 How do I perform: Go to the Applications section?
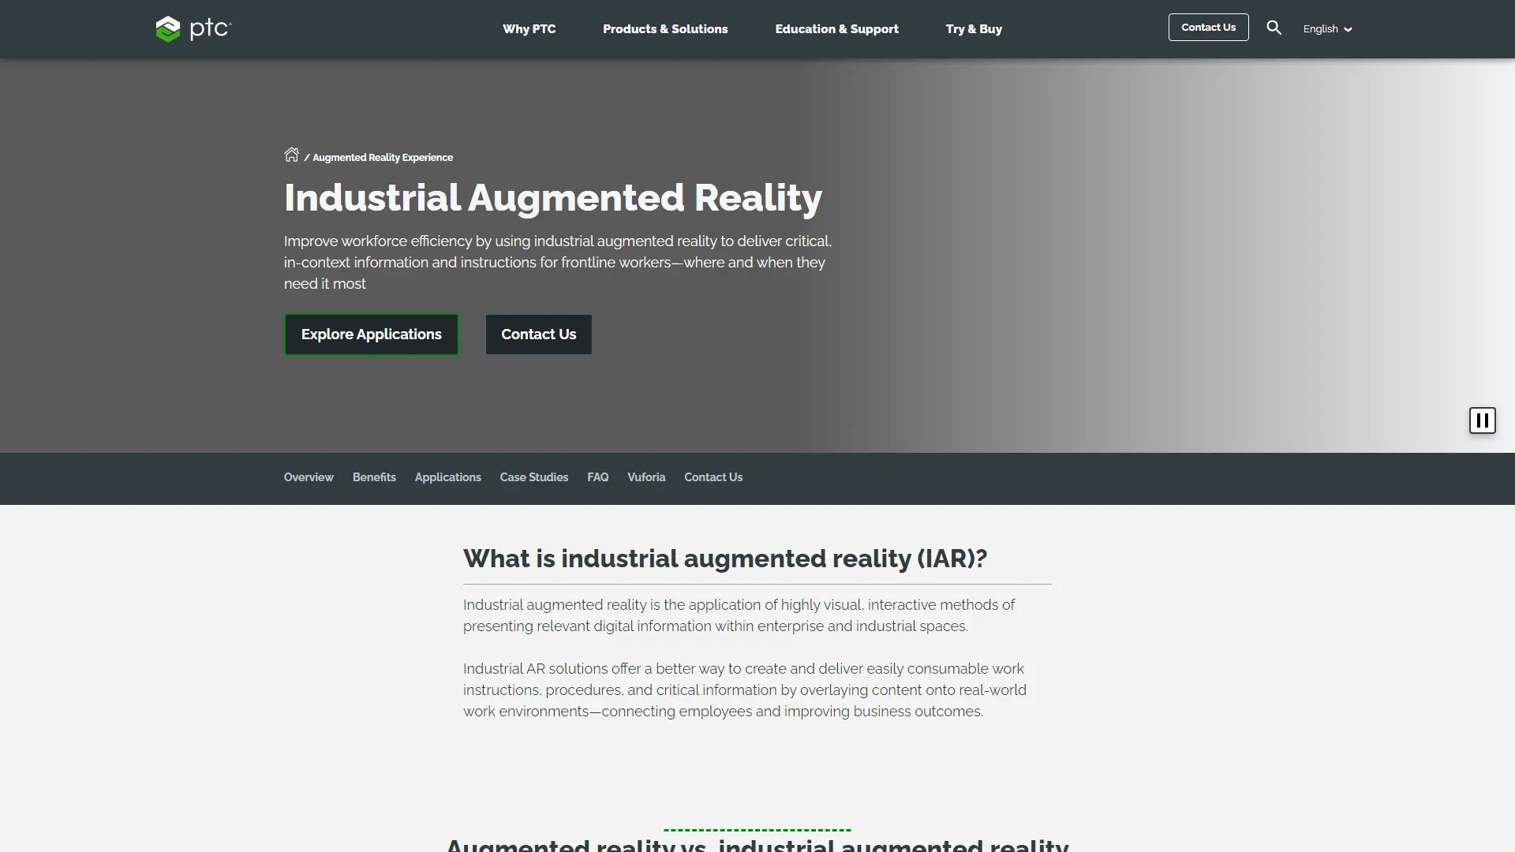coord(447,477)
